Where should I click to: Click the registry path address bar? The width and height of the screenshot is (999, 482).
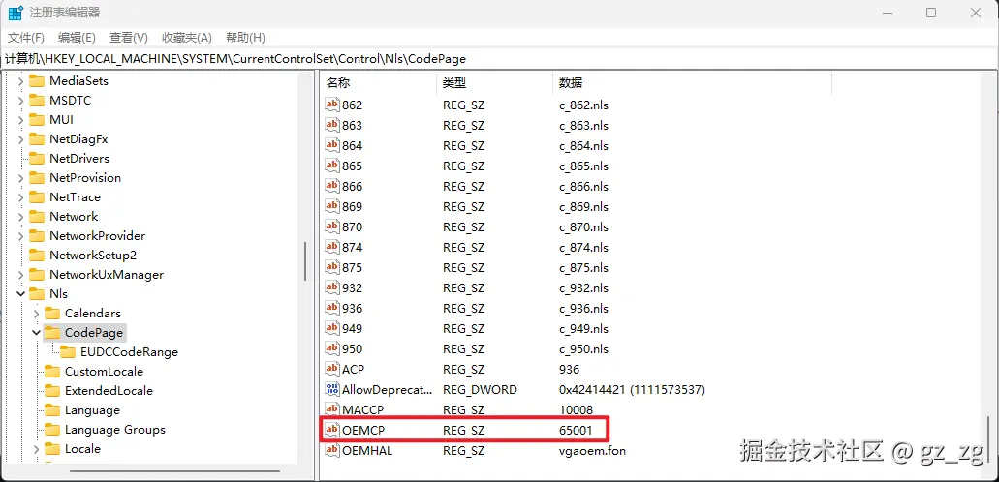click(x=500, y=59)
